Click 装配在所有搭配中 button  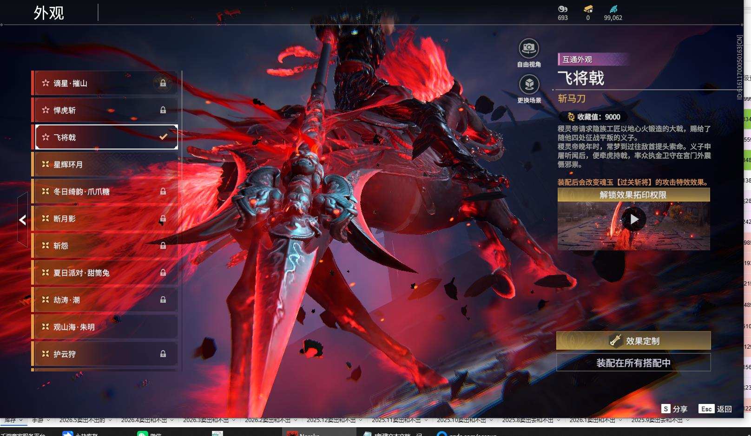(633, 363)
